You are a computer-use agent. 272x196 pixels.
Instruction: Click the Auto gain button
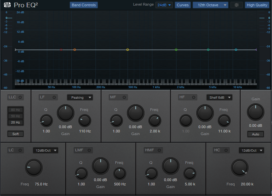click(255, 134)
